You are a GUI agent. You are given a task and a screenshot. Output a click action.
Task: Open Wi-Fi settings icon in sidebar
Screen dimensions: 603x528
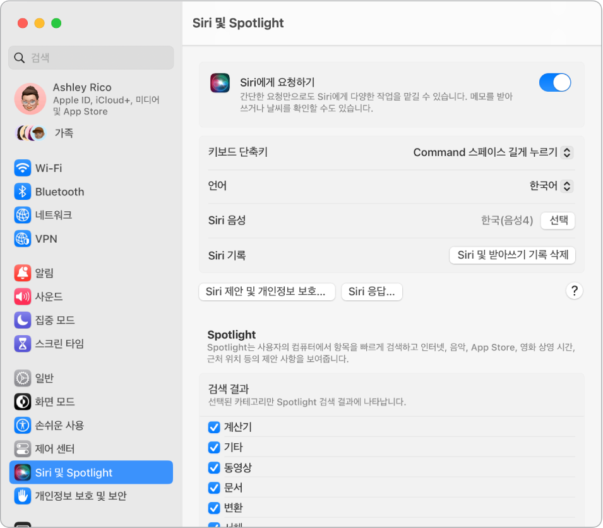click(x=22, y=168)
